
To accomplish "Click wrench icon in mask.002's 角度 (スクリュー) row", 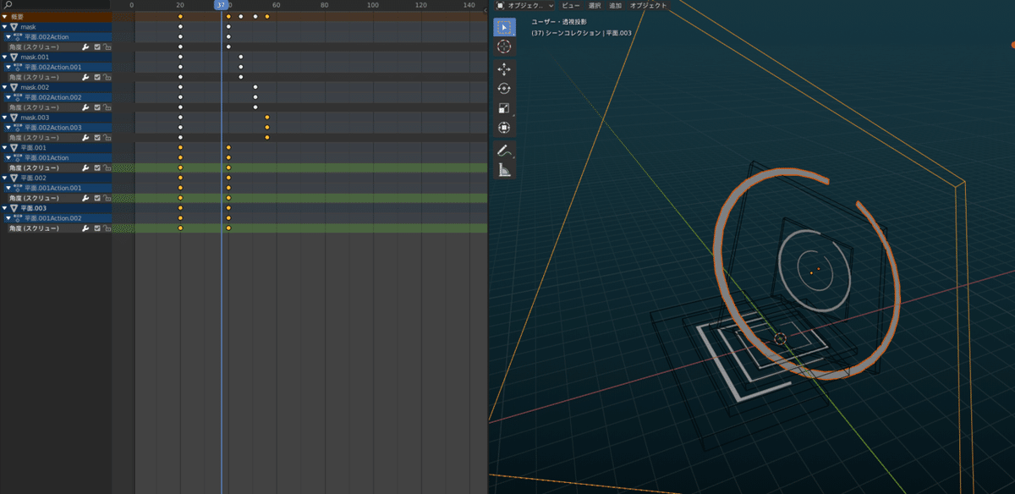I will tap(85, 107).
